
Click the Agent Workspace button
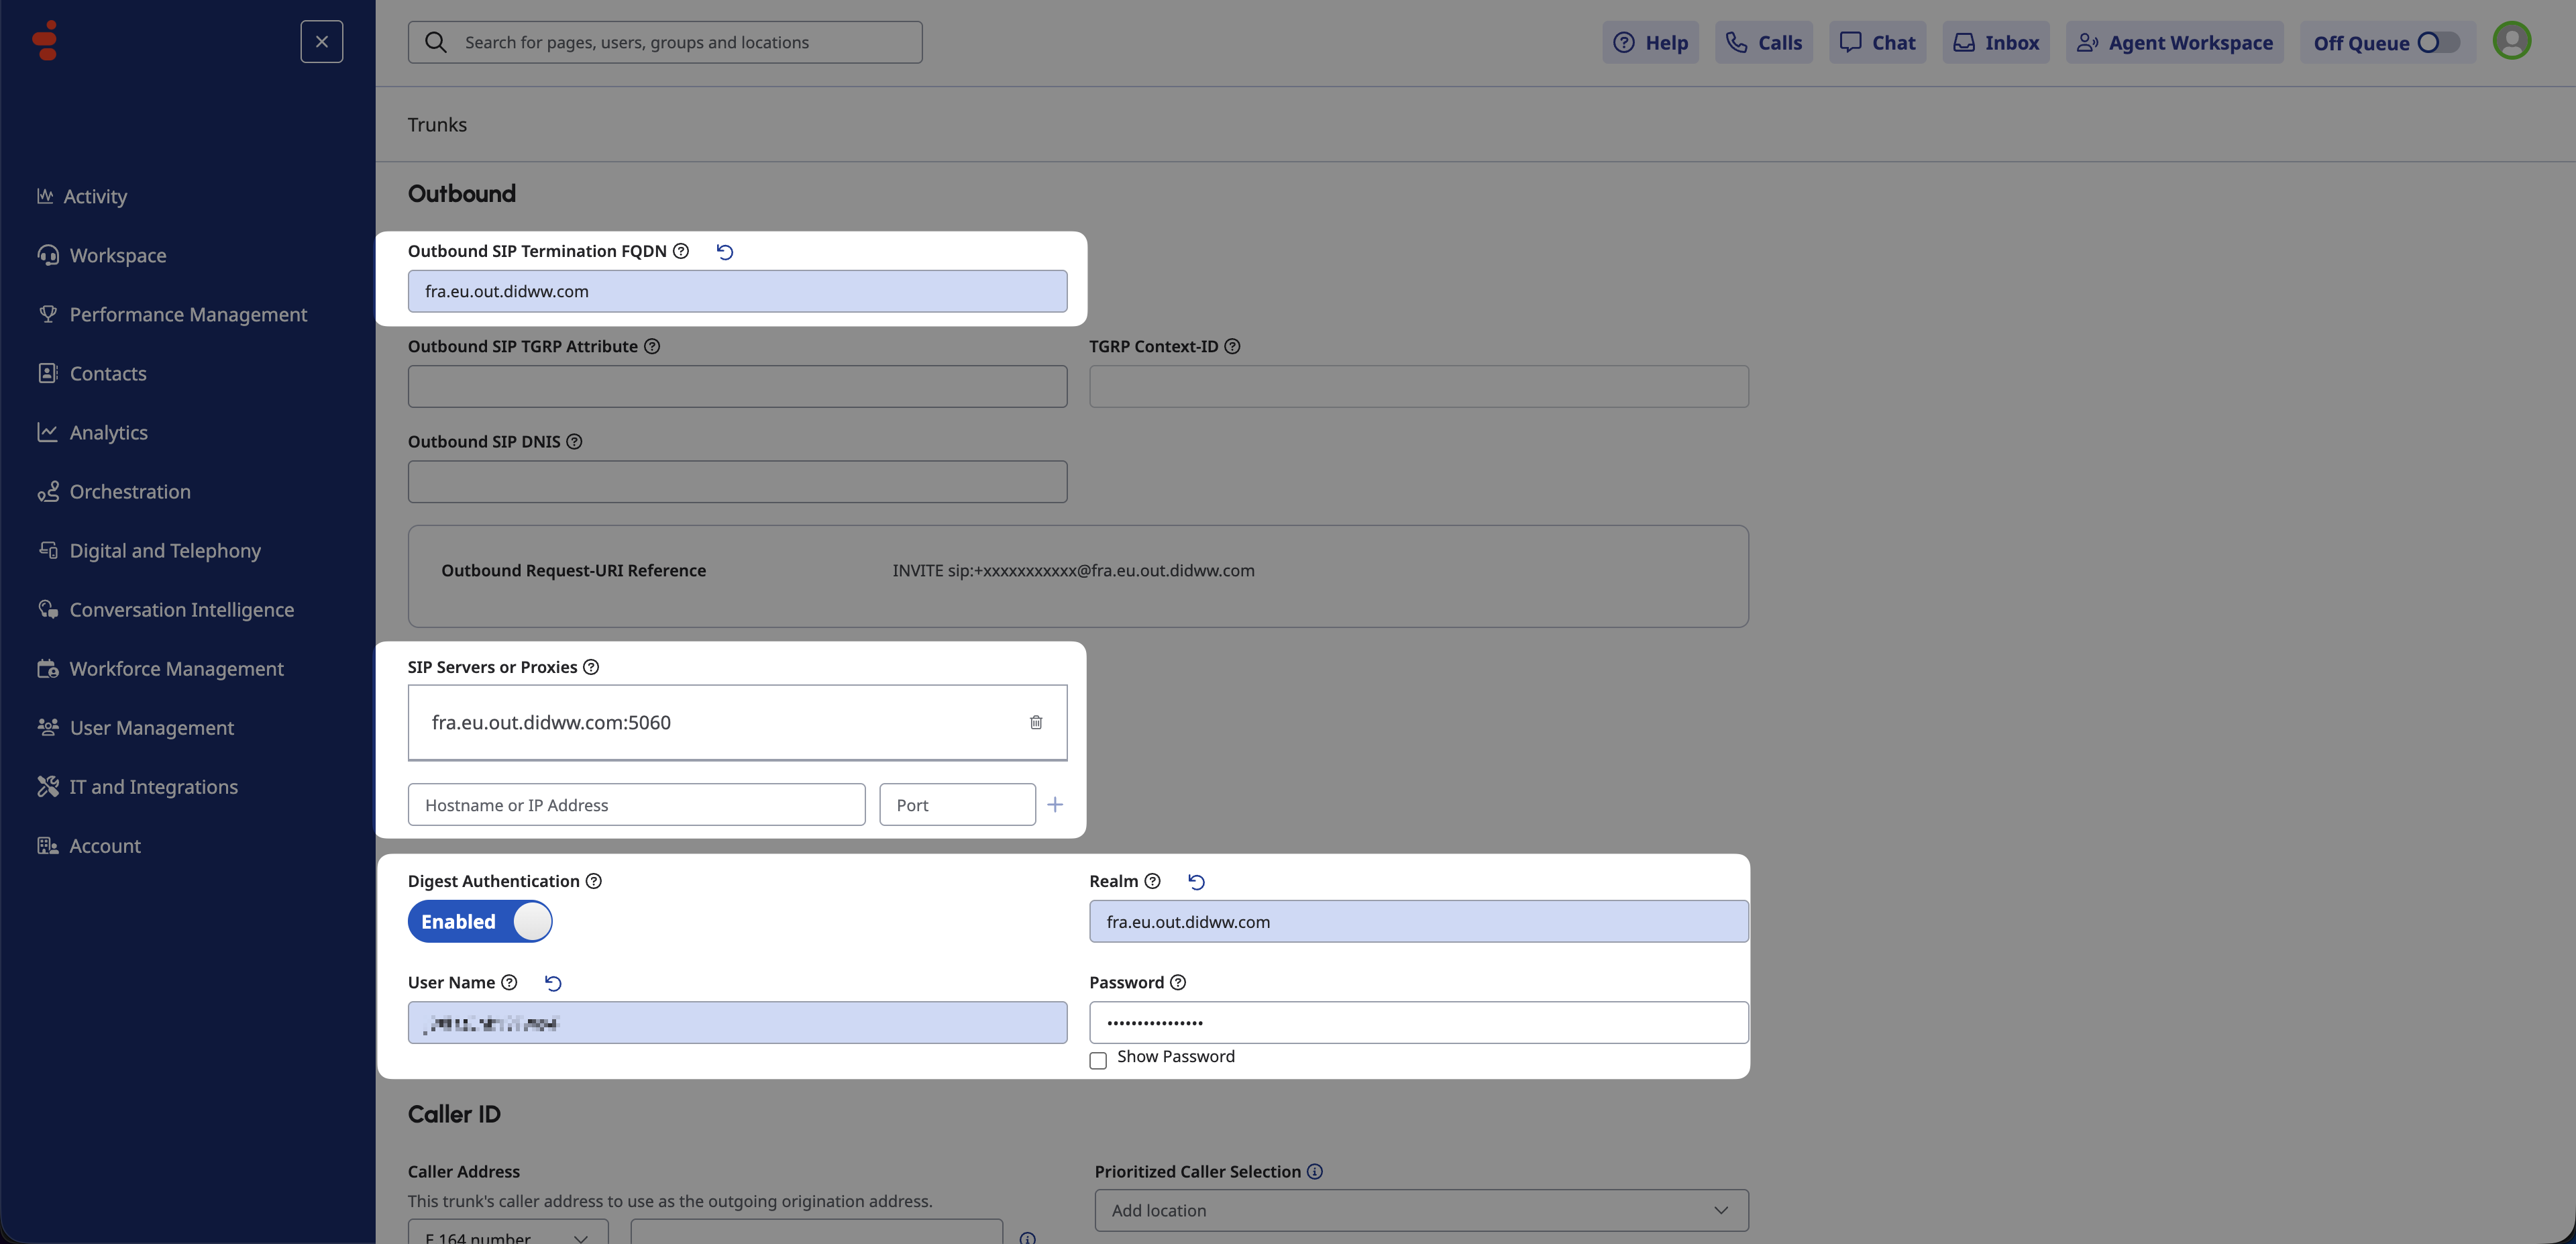tap(2174, 43)
